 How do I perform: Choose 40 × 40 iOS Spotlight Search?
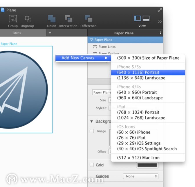[148, 149]
